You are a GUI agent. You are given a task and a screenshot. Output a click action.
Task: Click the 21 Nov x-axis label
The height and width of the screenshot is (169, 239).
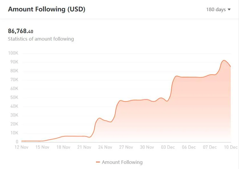coord(84,147)
